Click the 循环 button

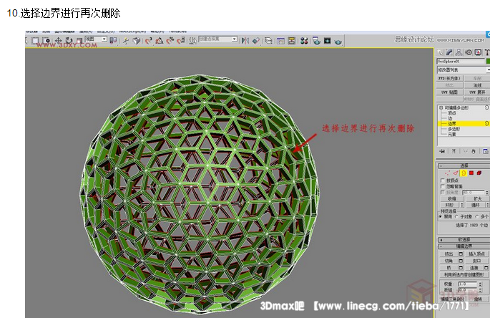tap(476, 205)
